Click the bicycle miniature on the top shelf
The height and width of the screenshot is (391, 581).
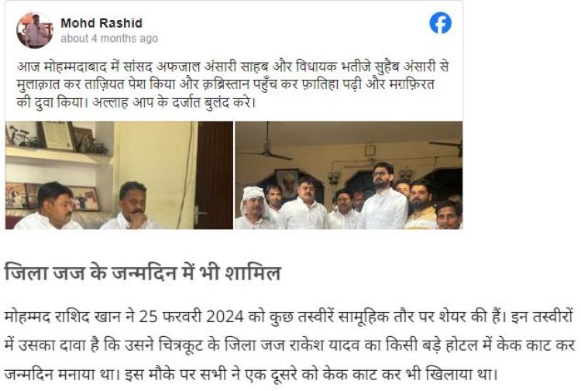coord(22,137)
